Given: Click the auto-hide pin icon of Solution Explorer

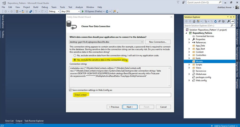Looking at the screenshot, I should point(231,17).
